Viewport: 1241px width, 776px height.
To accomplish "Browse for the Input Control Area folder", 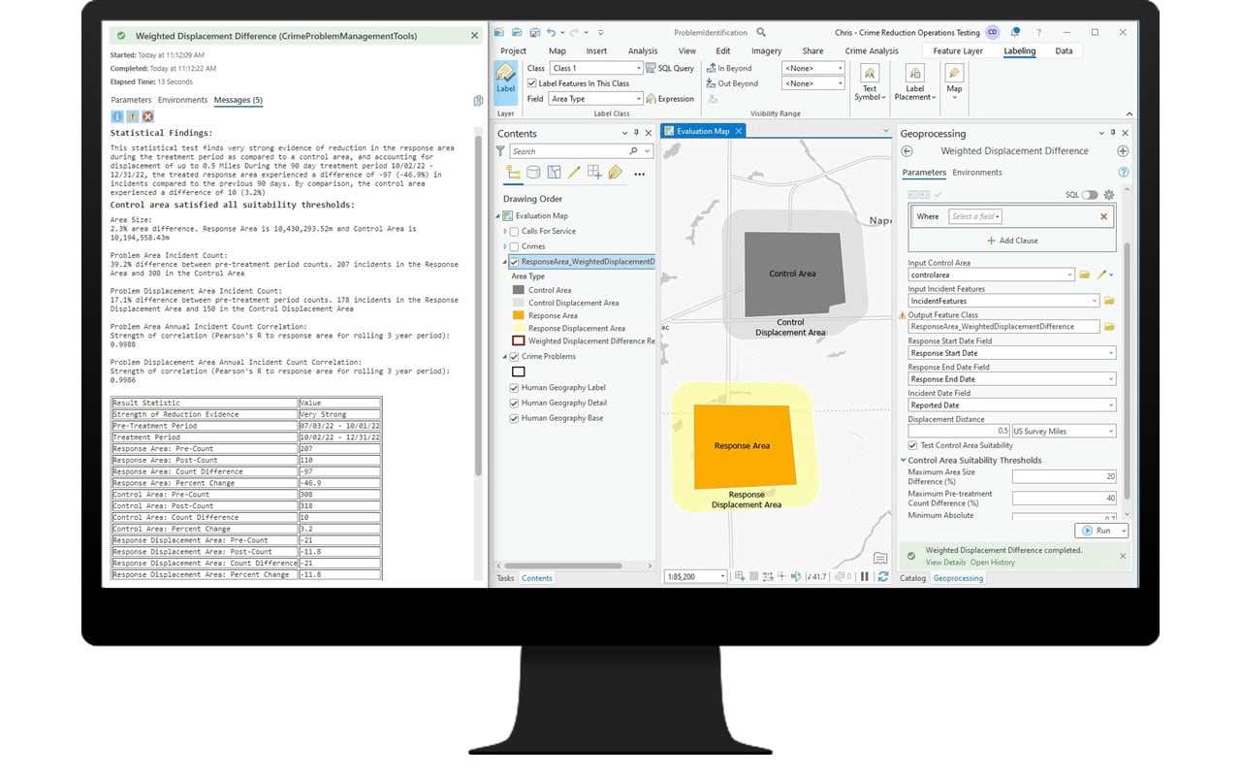I will [1085, 275].
